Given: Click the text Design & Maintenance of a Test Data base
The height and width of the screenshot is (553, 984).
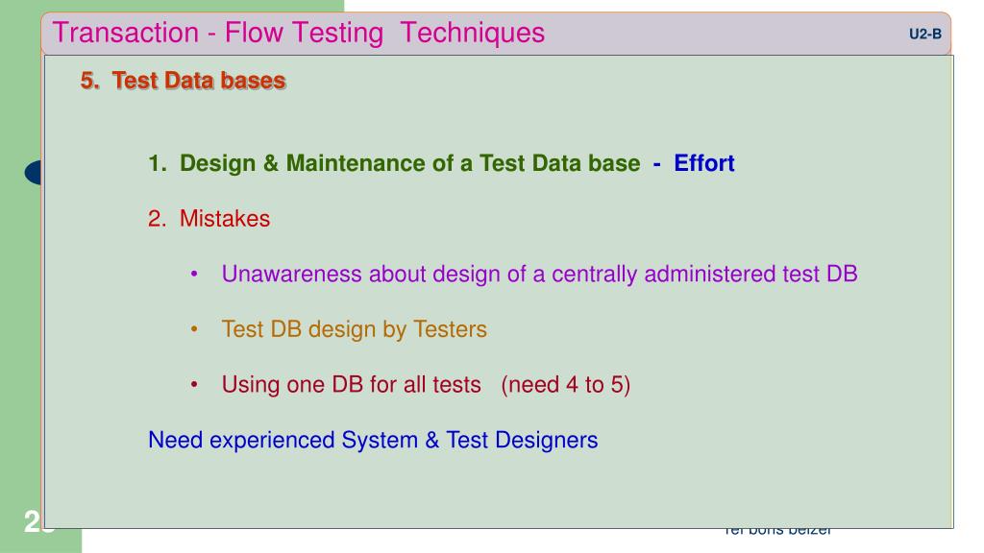Looking at the screenshot, I should pos(409,163).
